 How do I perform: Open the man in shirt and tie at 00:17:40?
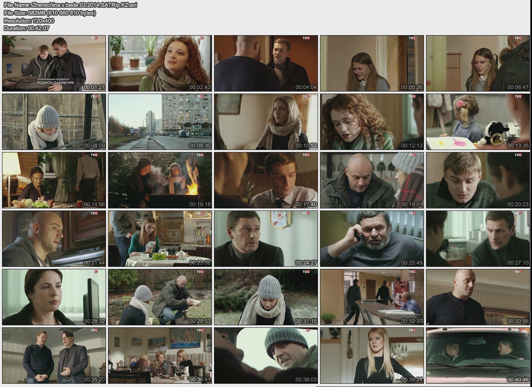coord(266,181)
